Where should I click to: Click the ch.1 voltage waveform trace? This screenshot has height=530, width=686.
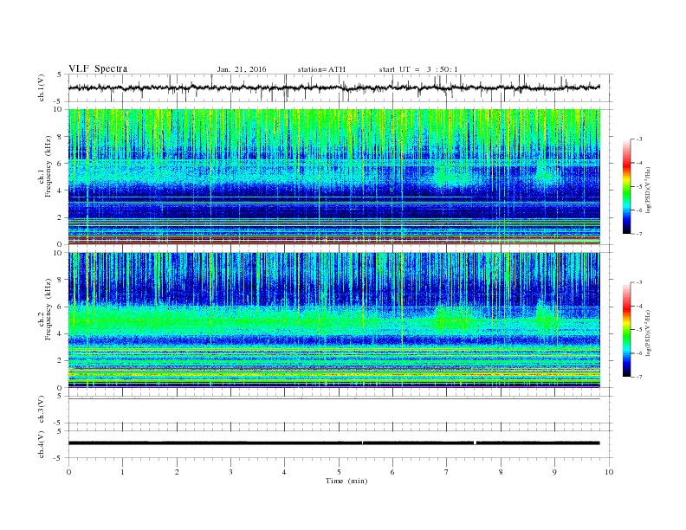[333, 87]
